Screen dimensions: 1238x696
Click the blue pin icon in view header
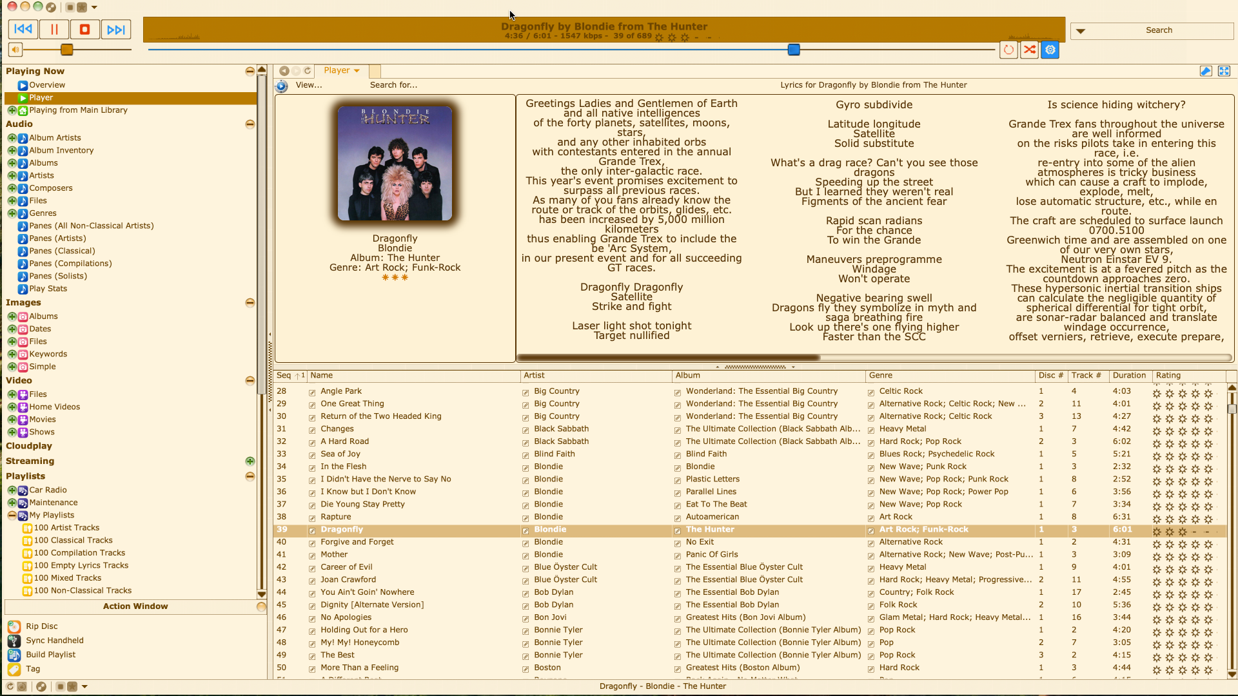pyautogui.click(x=1206, y=71)
